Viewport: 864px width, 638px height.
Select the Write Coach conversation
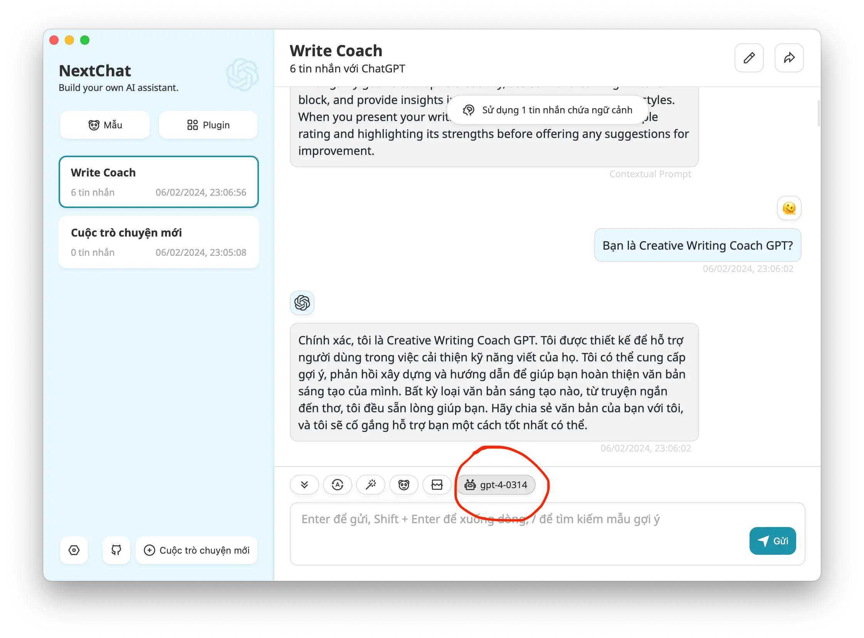click(158, 182)
